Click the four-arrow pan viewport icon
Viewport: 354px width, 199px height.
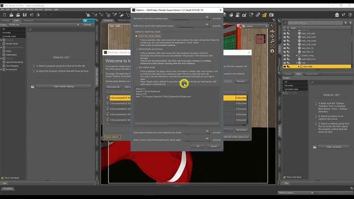pos(272,36)
